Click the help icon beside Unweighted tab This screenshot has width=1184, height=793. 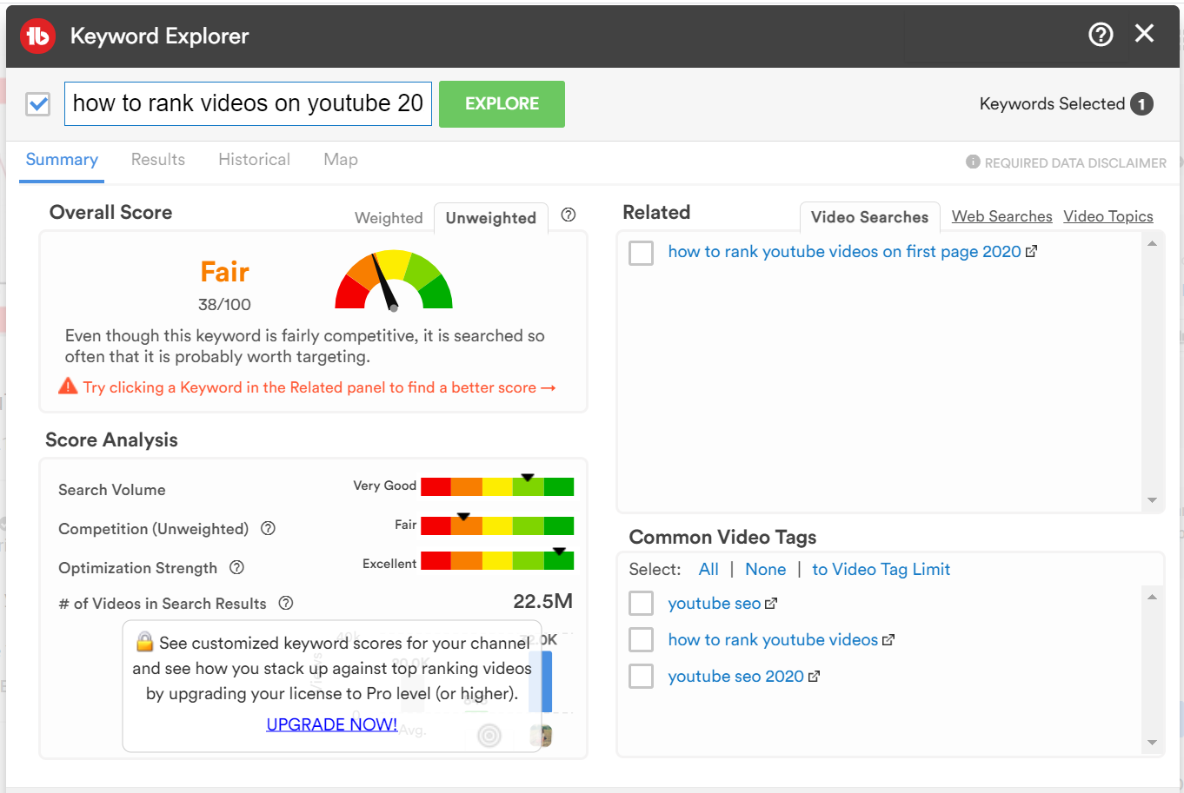pyautogui.click(x=569, y=215)
